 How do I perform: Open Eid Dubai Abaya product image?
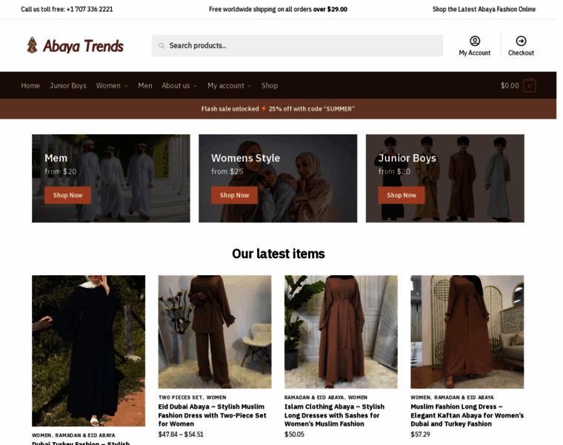click(x=215, y=332)
